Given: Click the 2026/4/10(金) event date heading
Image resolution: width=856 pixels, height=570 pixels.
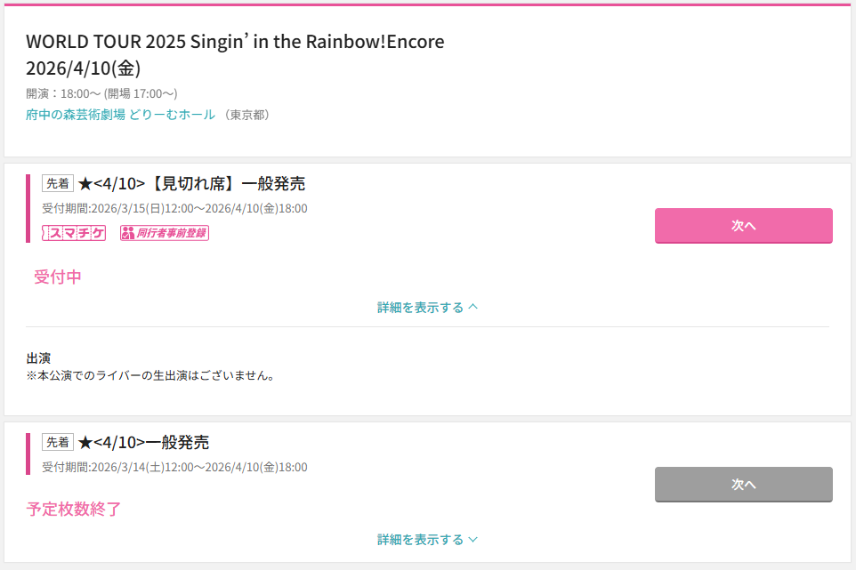Looking at the screenshot, I should [84, 68].
